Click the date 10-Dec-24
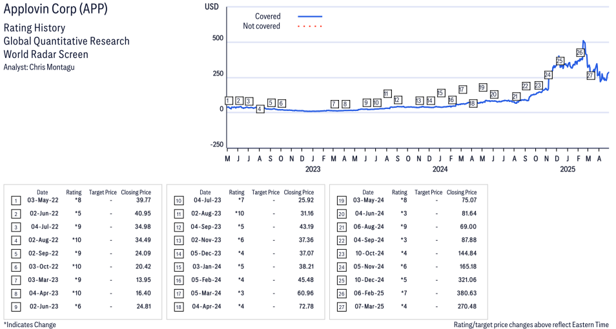 369,280
